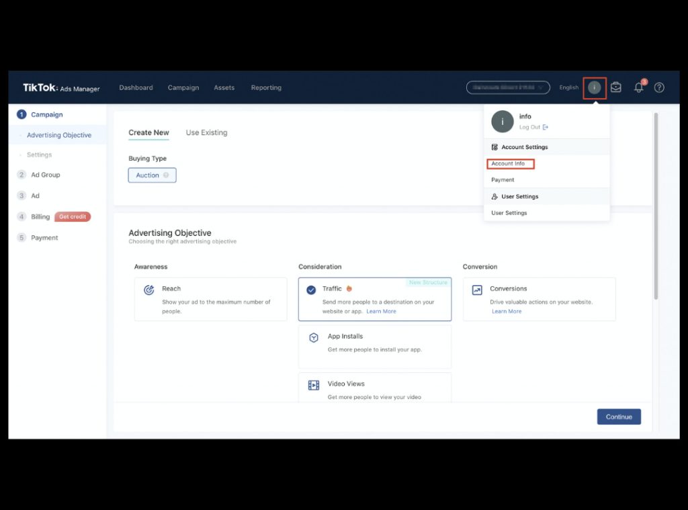The image size is (688, 510).
Task: Open the user avatar icon in top bar
Action: click(x=595, y=88)
